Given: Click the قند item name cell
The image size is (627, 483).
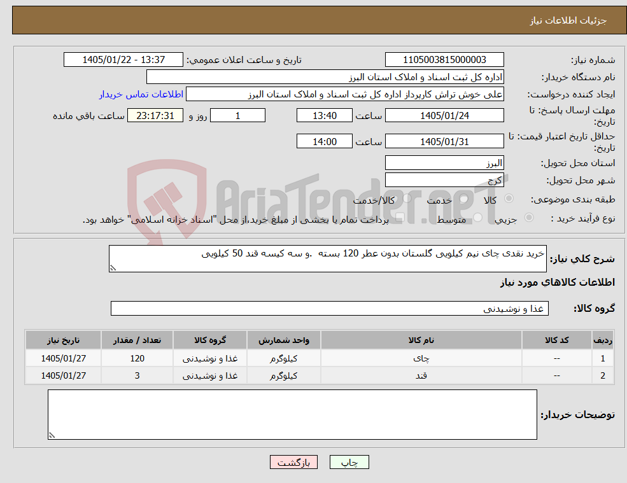Looking at the screenshot, I should [x=421, y=375].
